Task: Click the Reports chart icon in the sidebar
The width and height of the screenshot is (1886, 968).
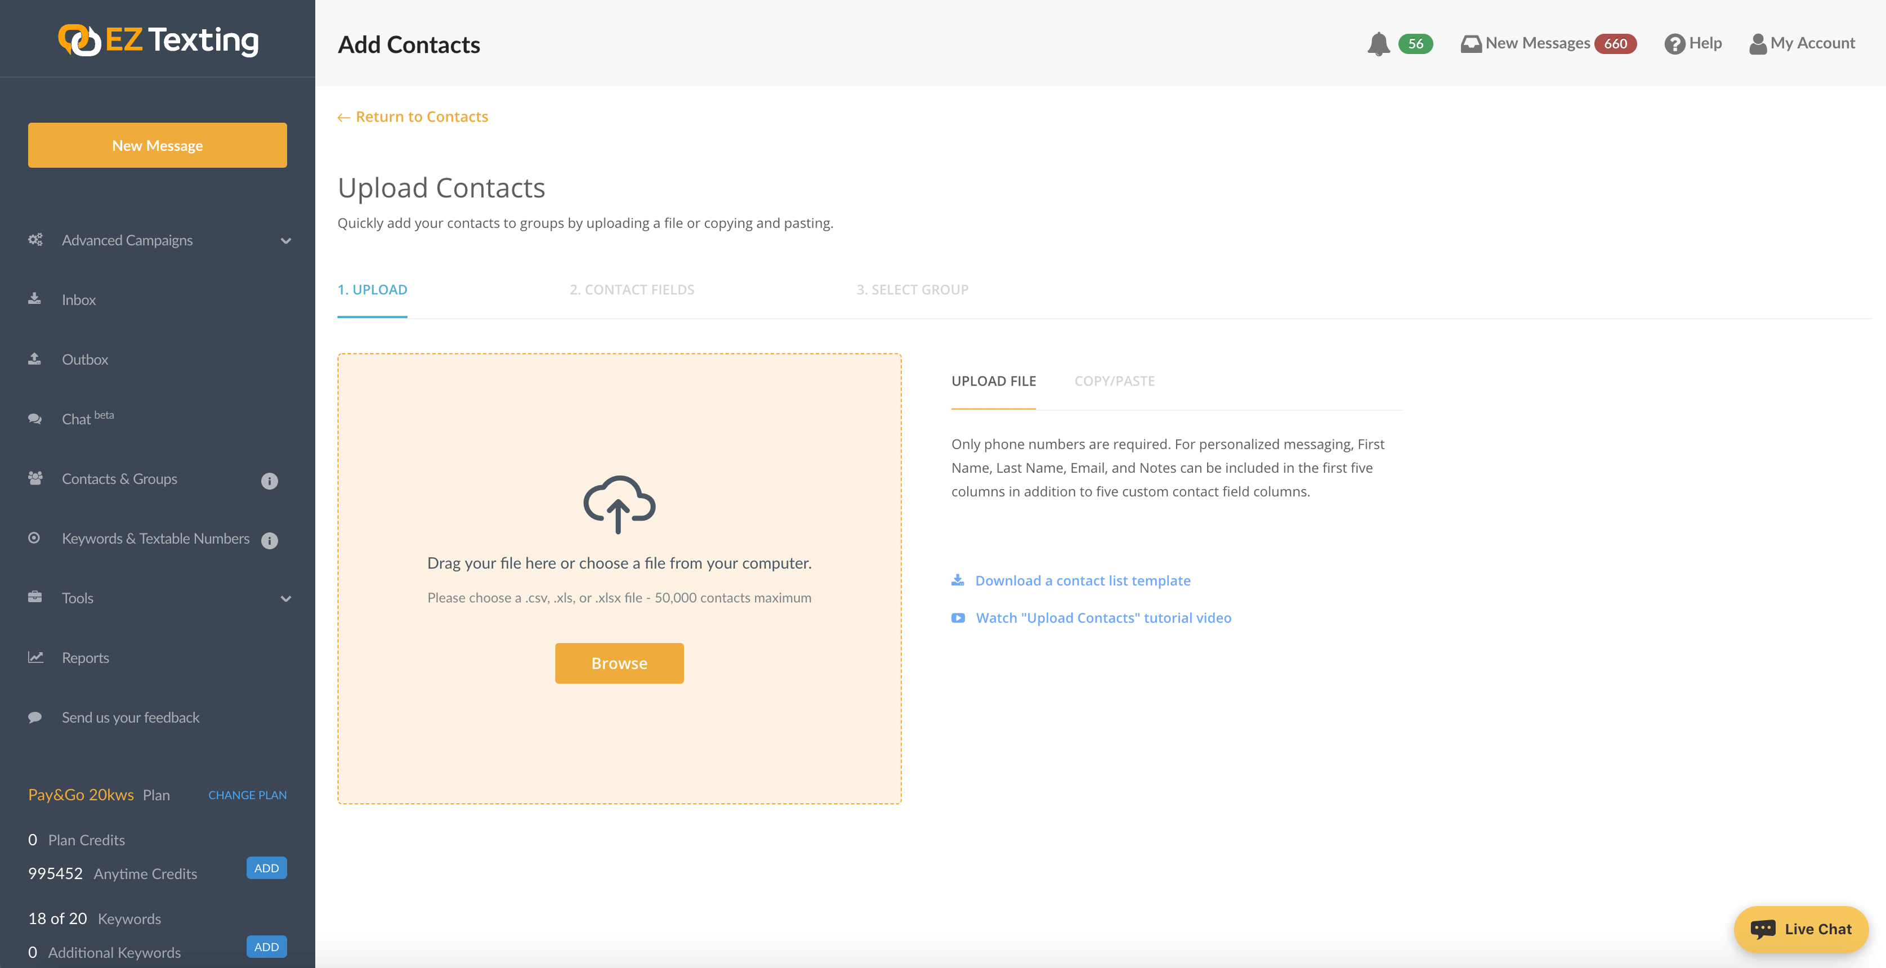Action: (35, 657)
